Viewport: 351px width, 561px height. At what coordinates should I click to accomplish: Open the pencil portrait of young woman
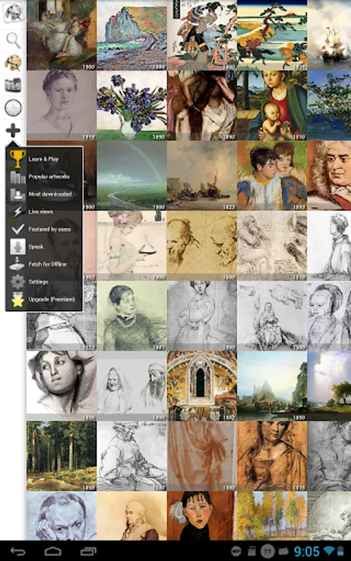61,105
